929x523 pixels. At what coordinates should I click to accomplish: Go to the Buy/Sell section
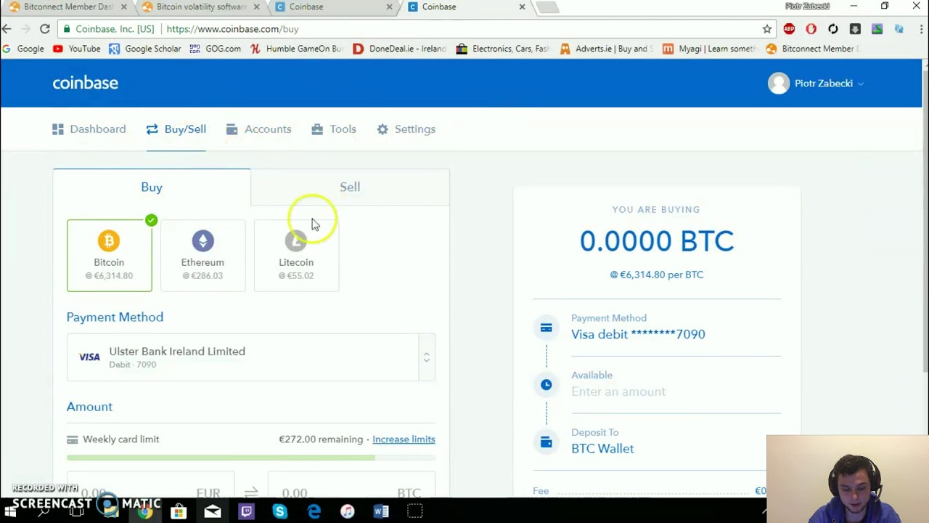176,129
